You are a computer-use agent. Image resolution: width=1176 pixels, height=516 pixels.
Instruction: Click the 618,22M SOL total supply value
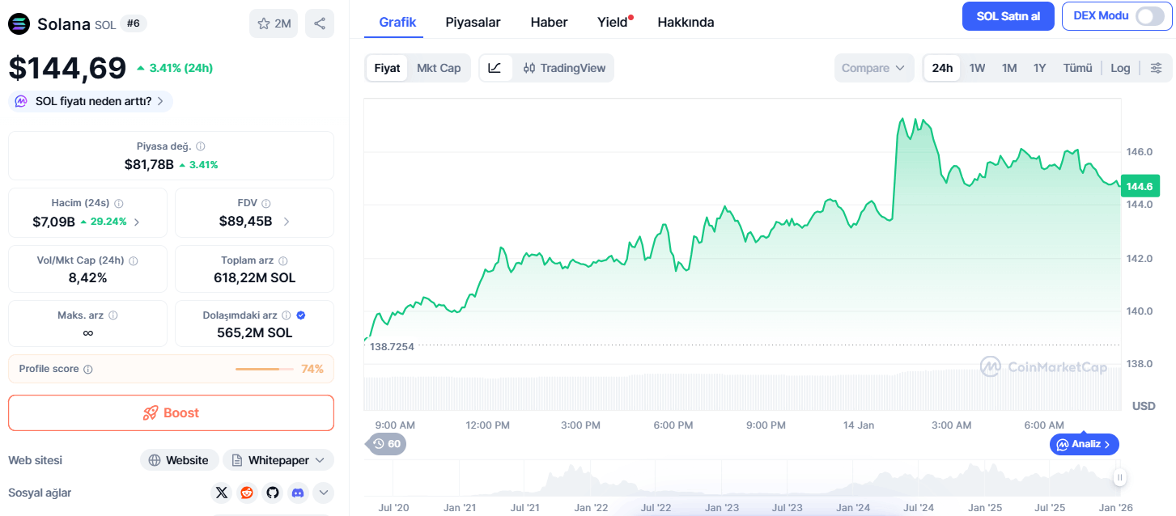[x=254, y=277]
